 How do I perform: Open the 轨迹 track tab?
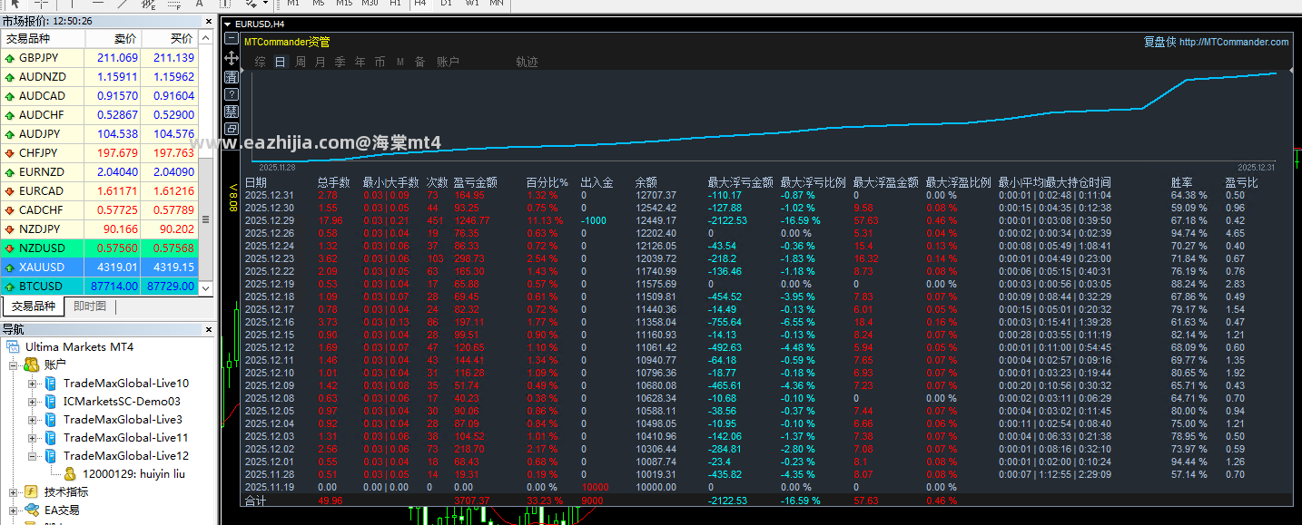(528, 62)
